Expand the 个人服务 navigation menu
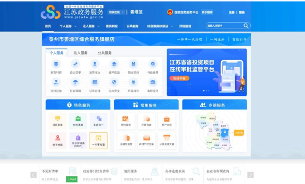Viewport: 305px width, 184px height. [x=68, y=26]
